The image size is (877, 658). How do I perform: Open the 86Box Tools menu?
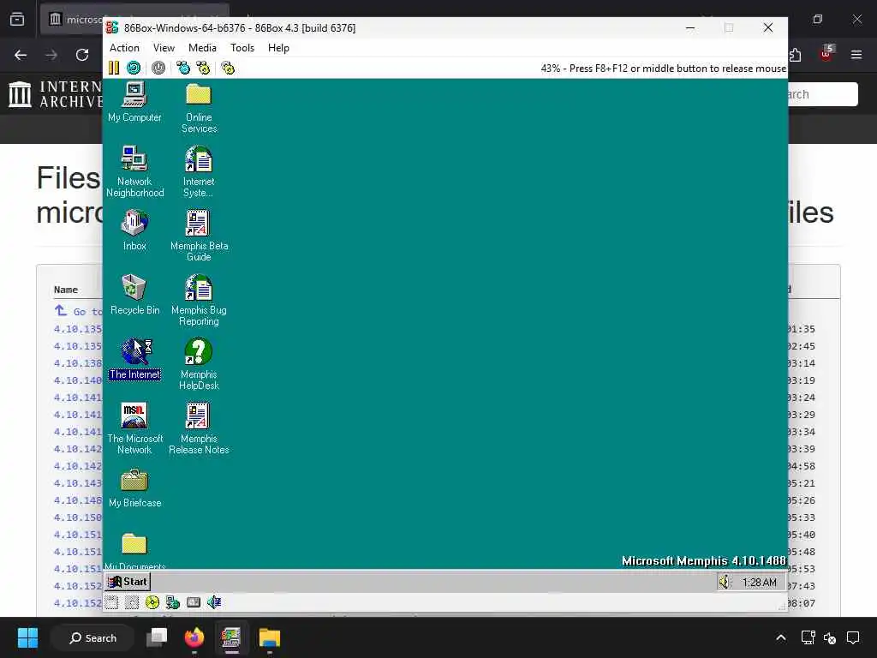coord(242,48)
